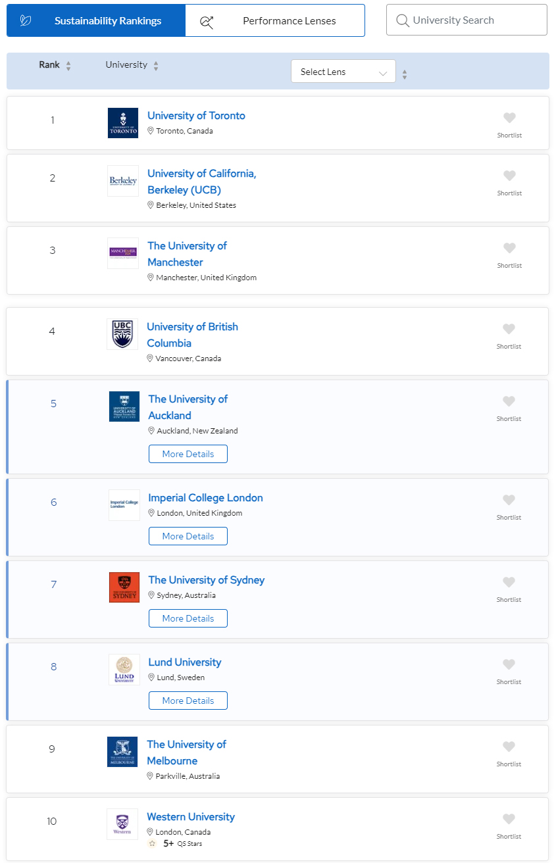Click the Berkeley logo thumbnail
This screenshot has height=863, width=554.
pos(123,181)
